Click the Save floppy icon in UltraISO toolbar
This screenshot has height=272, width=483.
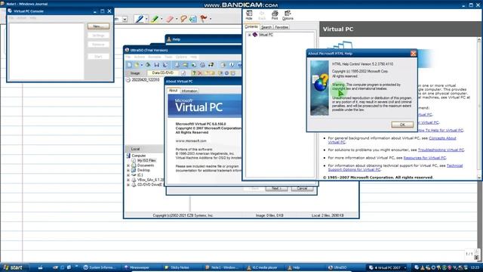click(157, 65)
